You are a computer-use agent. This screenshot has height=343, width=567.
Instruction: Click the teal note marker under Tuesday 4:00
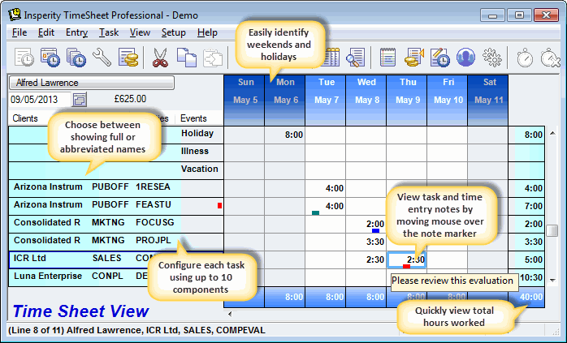coord(316,213)
